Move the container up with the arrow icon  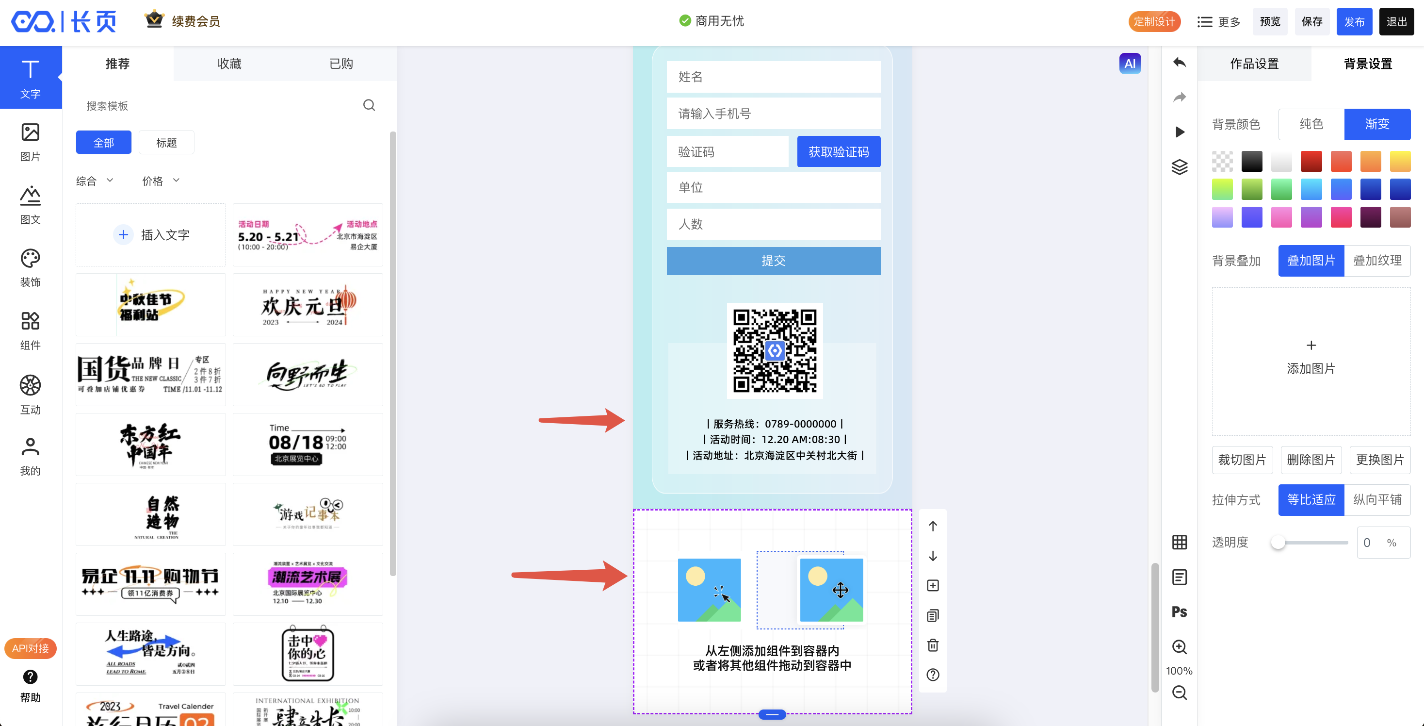[x=933, y=526]
